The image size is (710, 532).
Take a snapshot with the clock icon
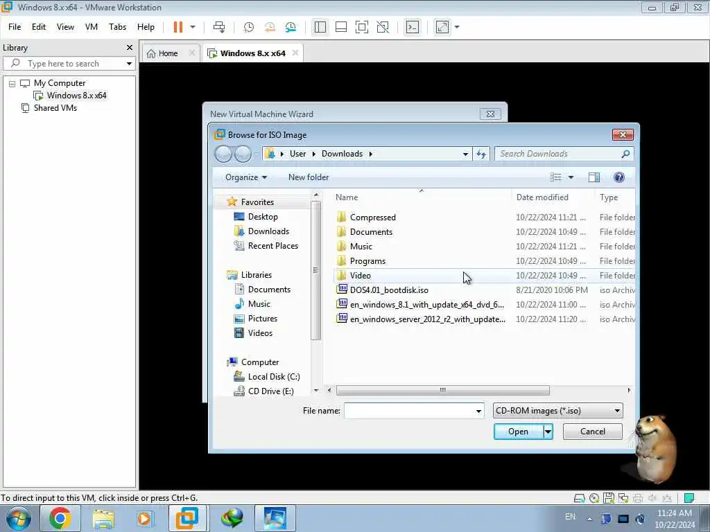coord(249,27)
